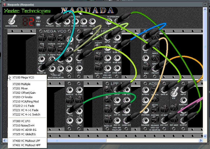The height and width of the screenshot is (149, 210).
Task: Click the SYNC IN jack on Mega VCO
Action: pos(42,59)
